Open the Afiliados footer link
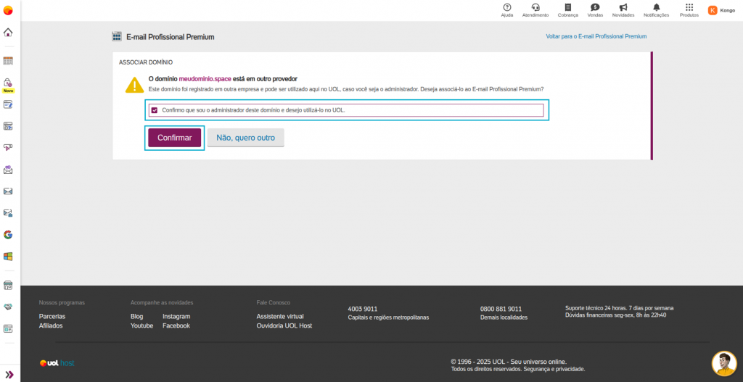The image size is (743, 382). tap(51, 325)
